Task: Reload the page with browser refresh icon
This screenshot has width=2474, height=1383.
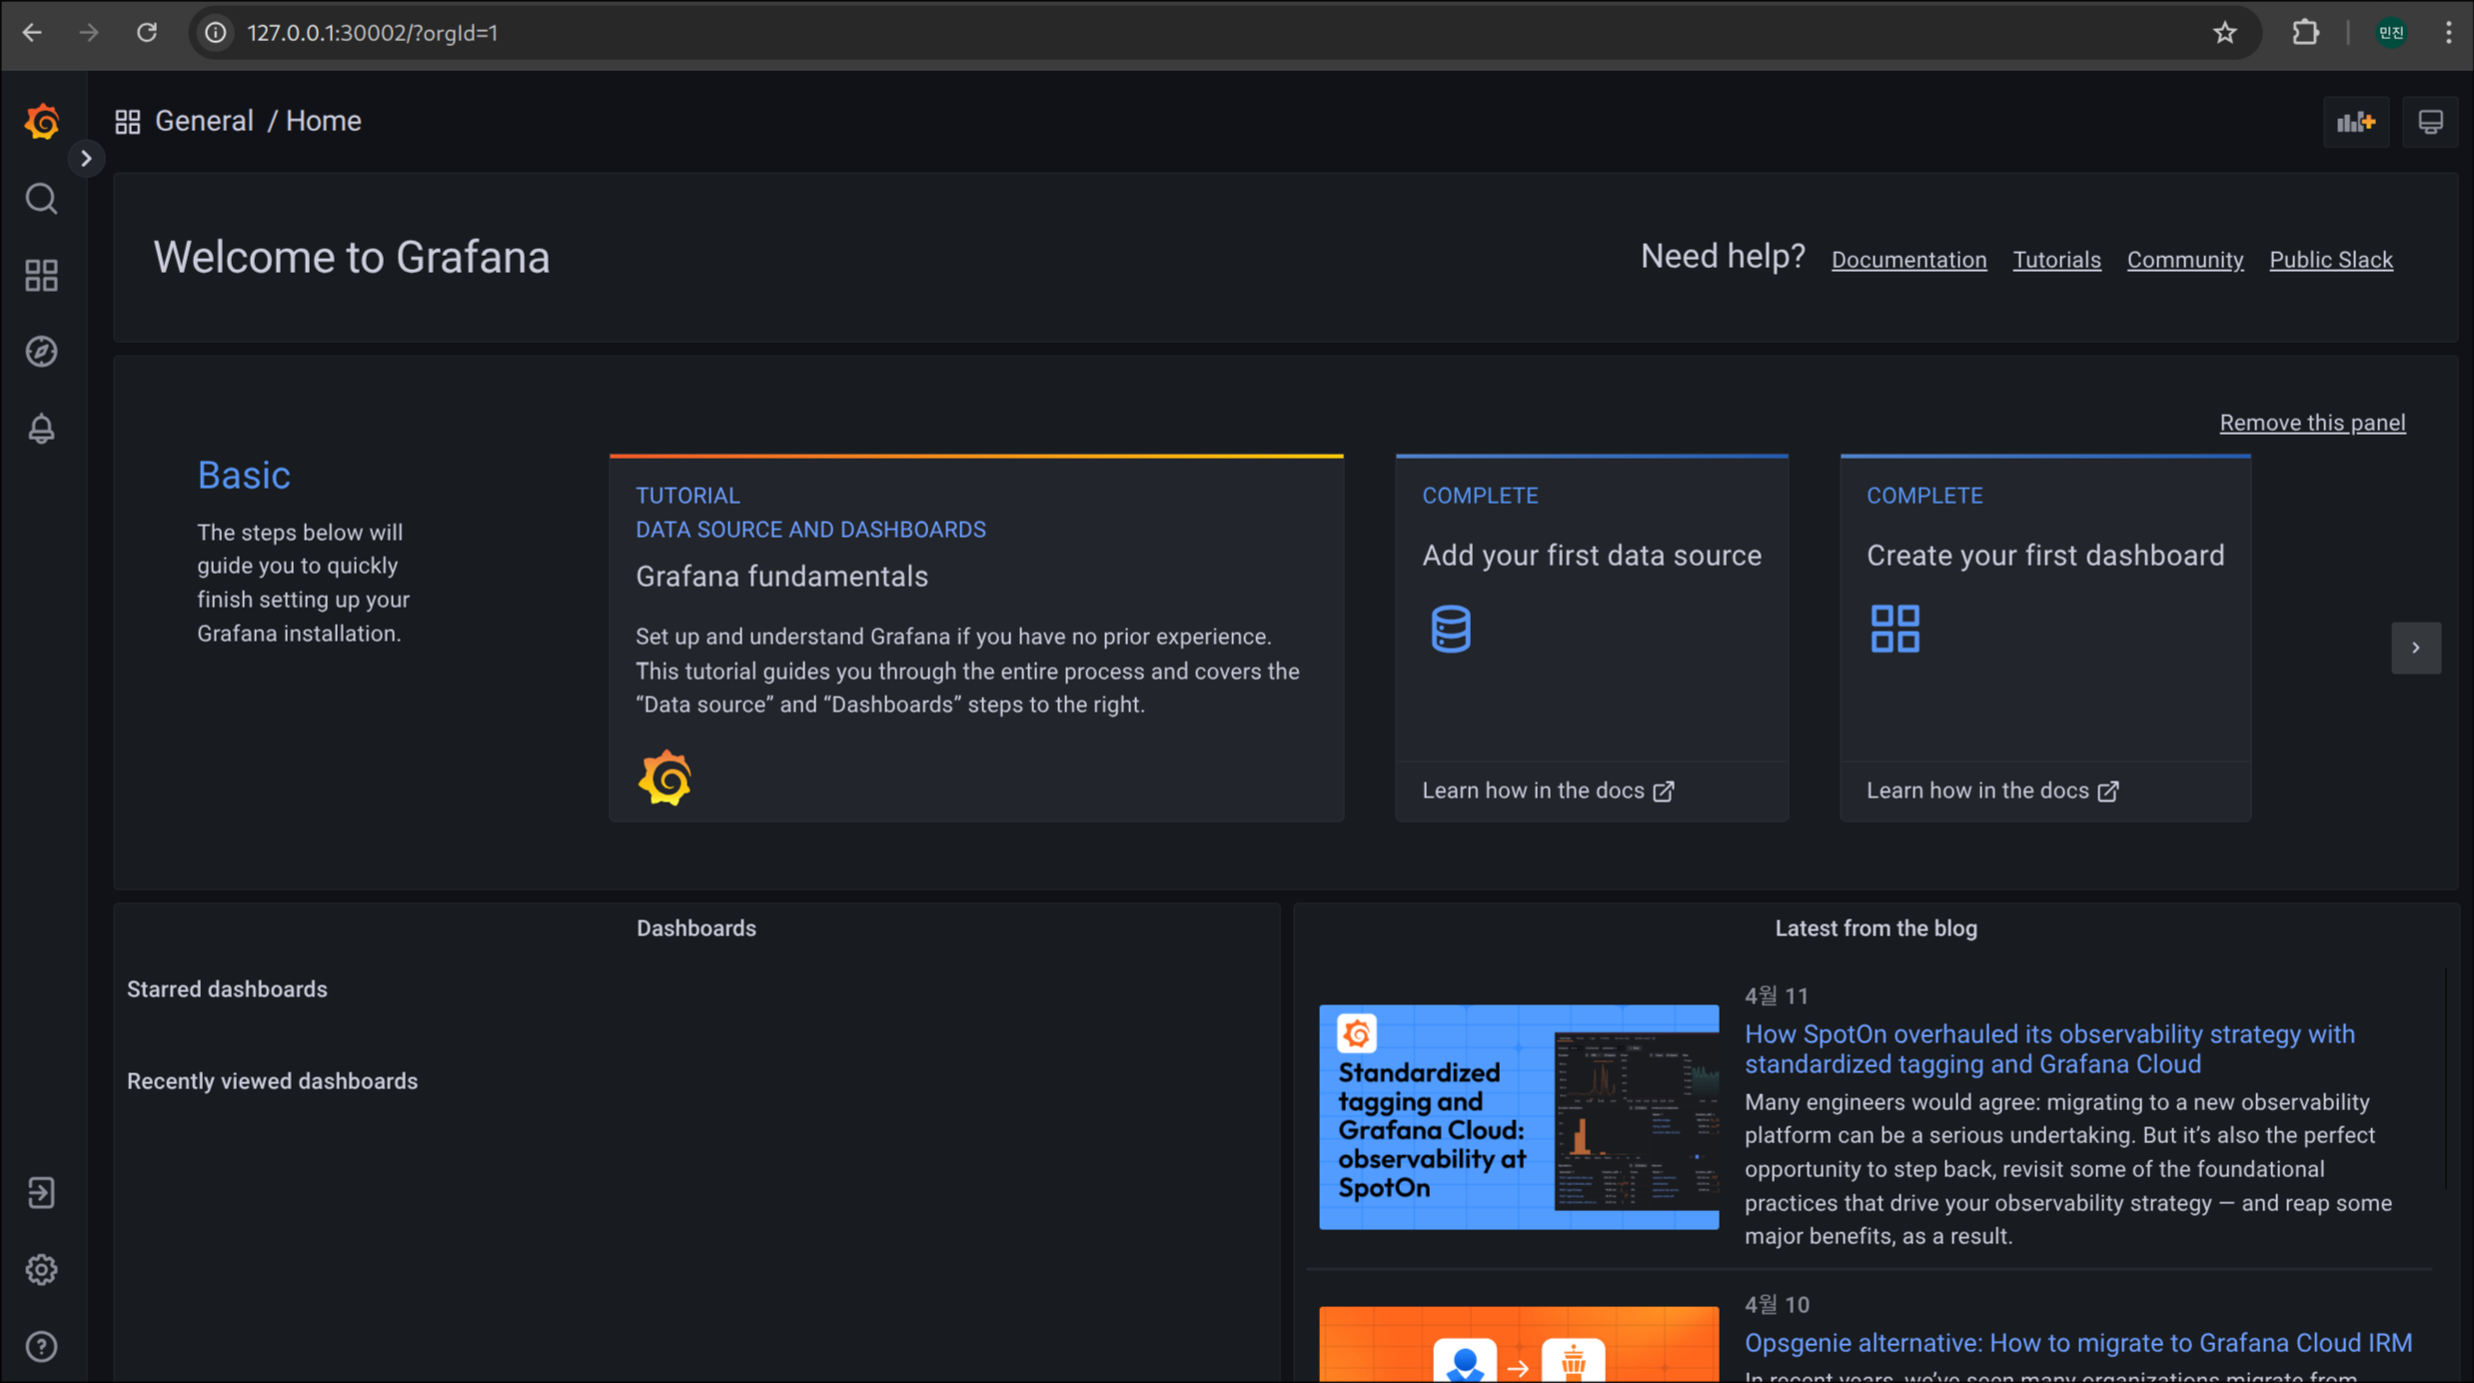Action: pyautogui.click(x=147, y=33)
